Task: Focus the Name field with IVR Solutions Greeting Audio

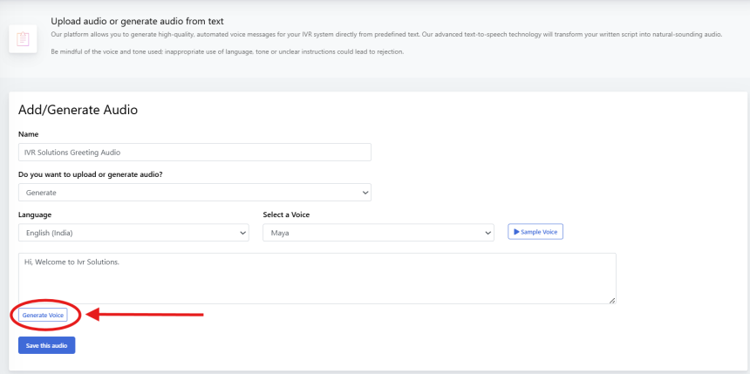Action: coord(194,152)
